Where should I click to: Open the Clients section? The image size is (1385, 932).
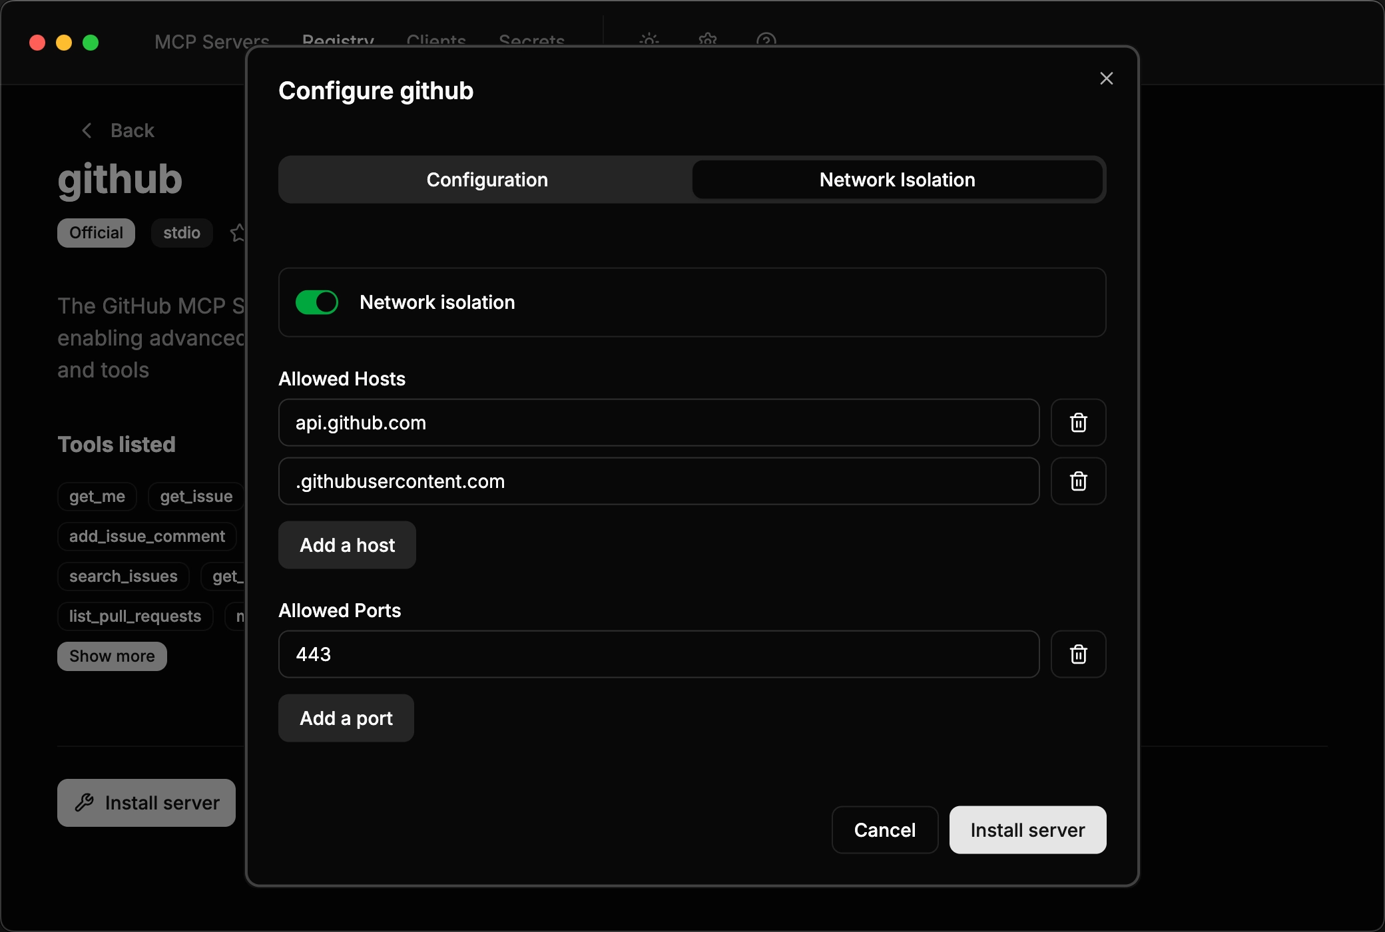coord(436,41)
